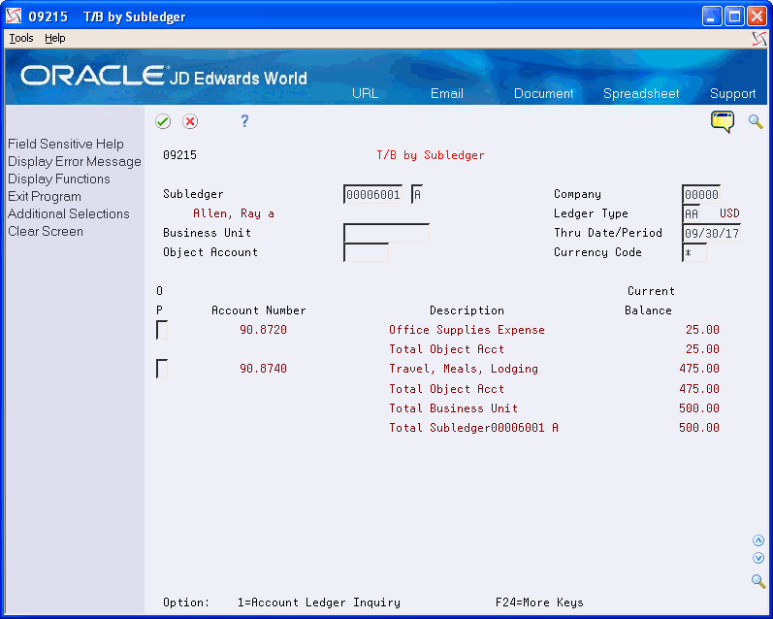Click the scroll up arrow icon
The height and width of the screenshot is (619, 773).
click(x=758, y=540)
